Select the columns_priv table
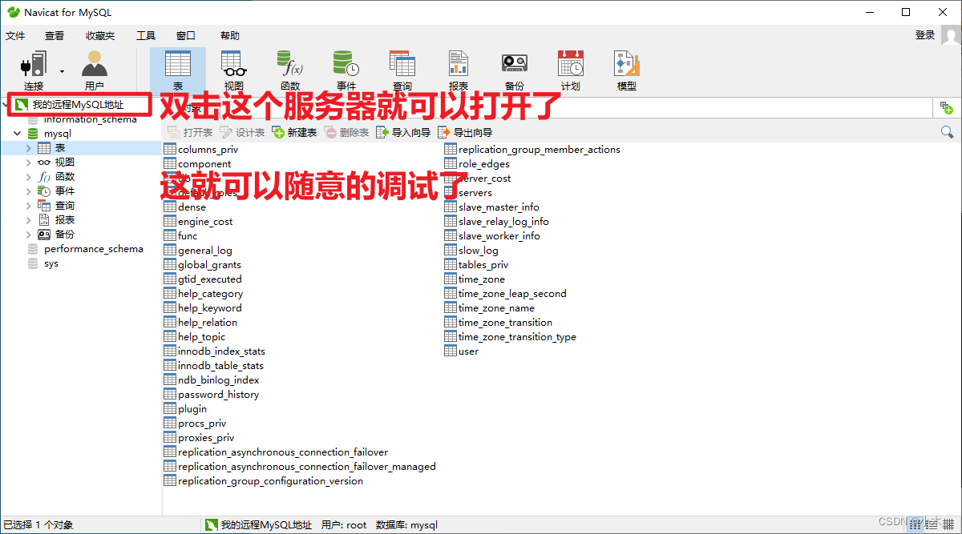This screenshot has height=534, width=962. 208,150
